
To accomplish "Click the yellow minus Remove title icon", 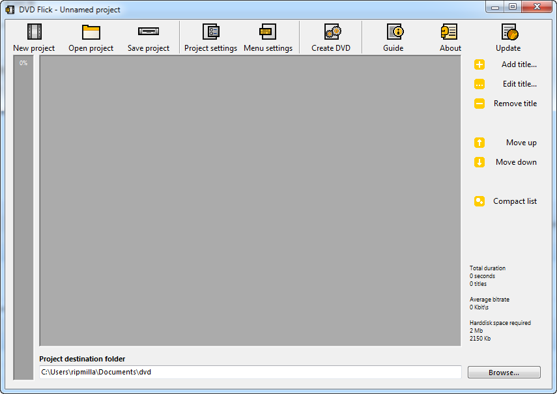I will [479, 104].
